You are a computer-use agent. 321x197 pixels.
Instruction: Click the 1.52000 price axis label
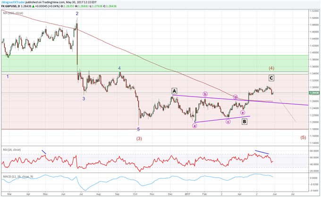pos(314,11)
